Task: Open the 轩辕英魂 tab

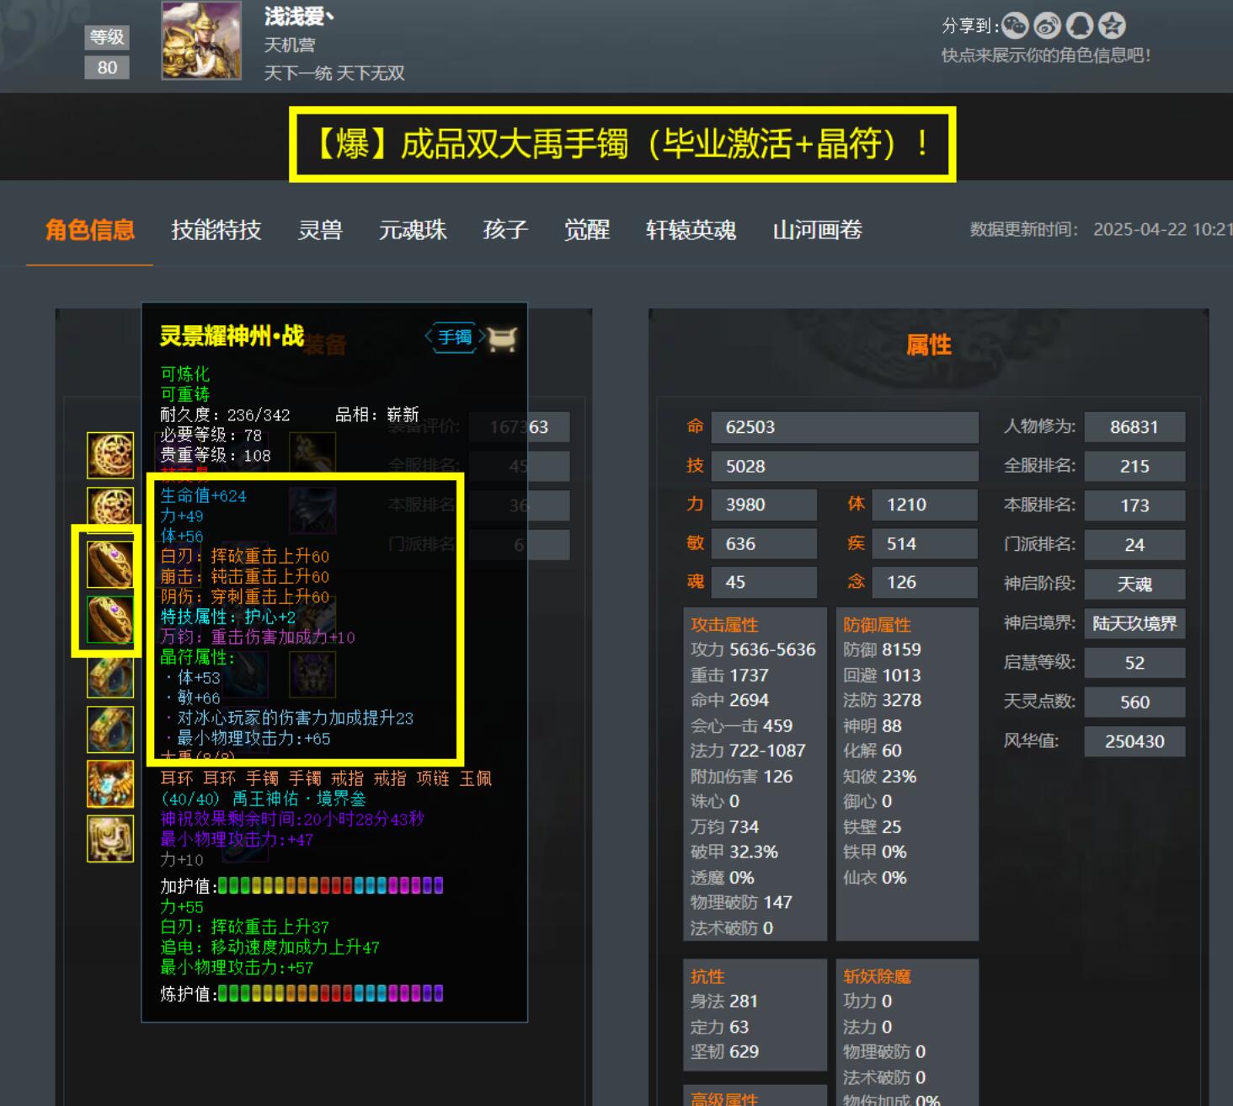Action: tap(691, 230)
